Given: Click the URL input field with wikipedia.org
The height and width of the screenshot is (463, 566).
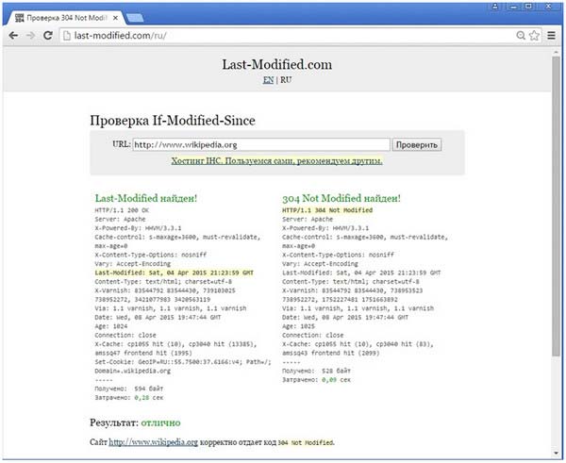Looking at the screenshot, I should [260, 144].
